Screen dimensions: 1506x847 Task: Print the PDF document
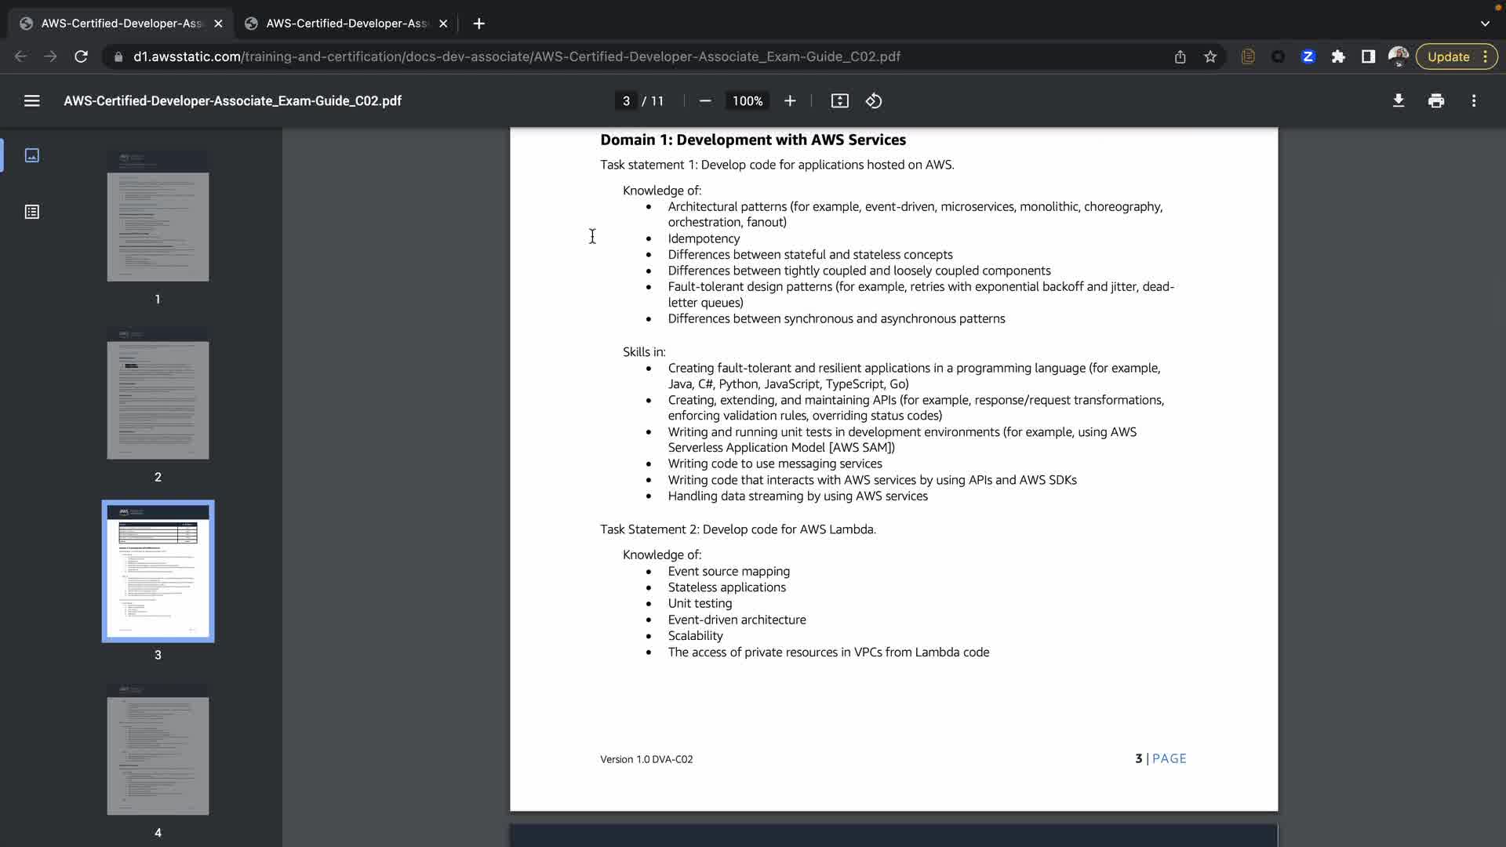[1436, 101]
